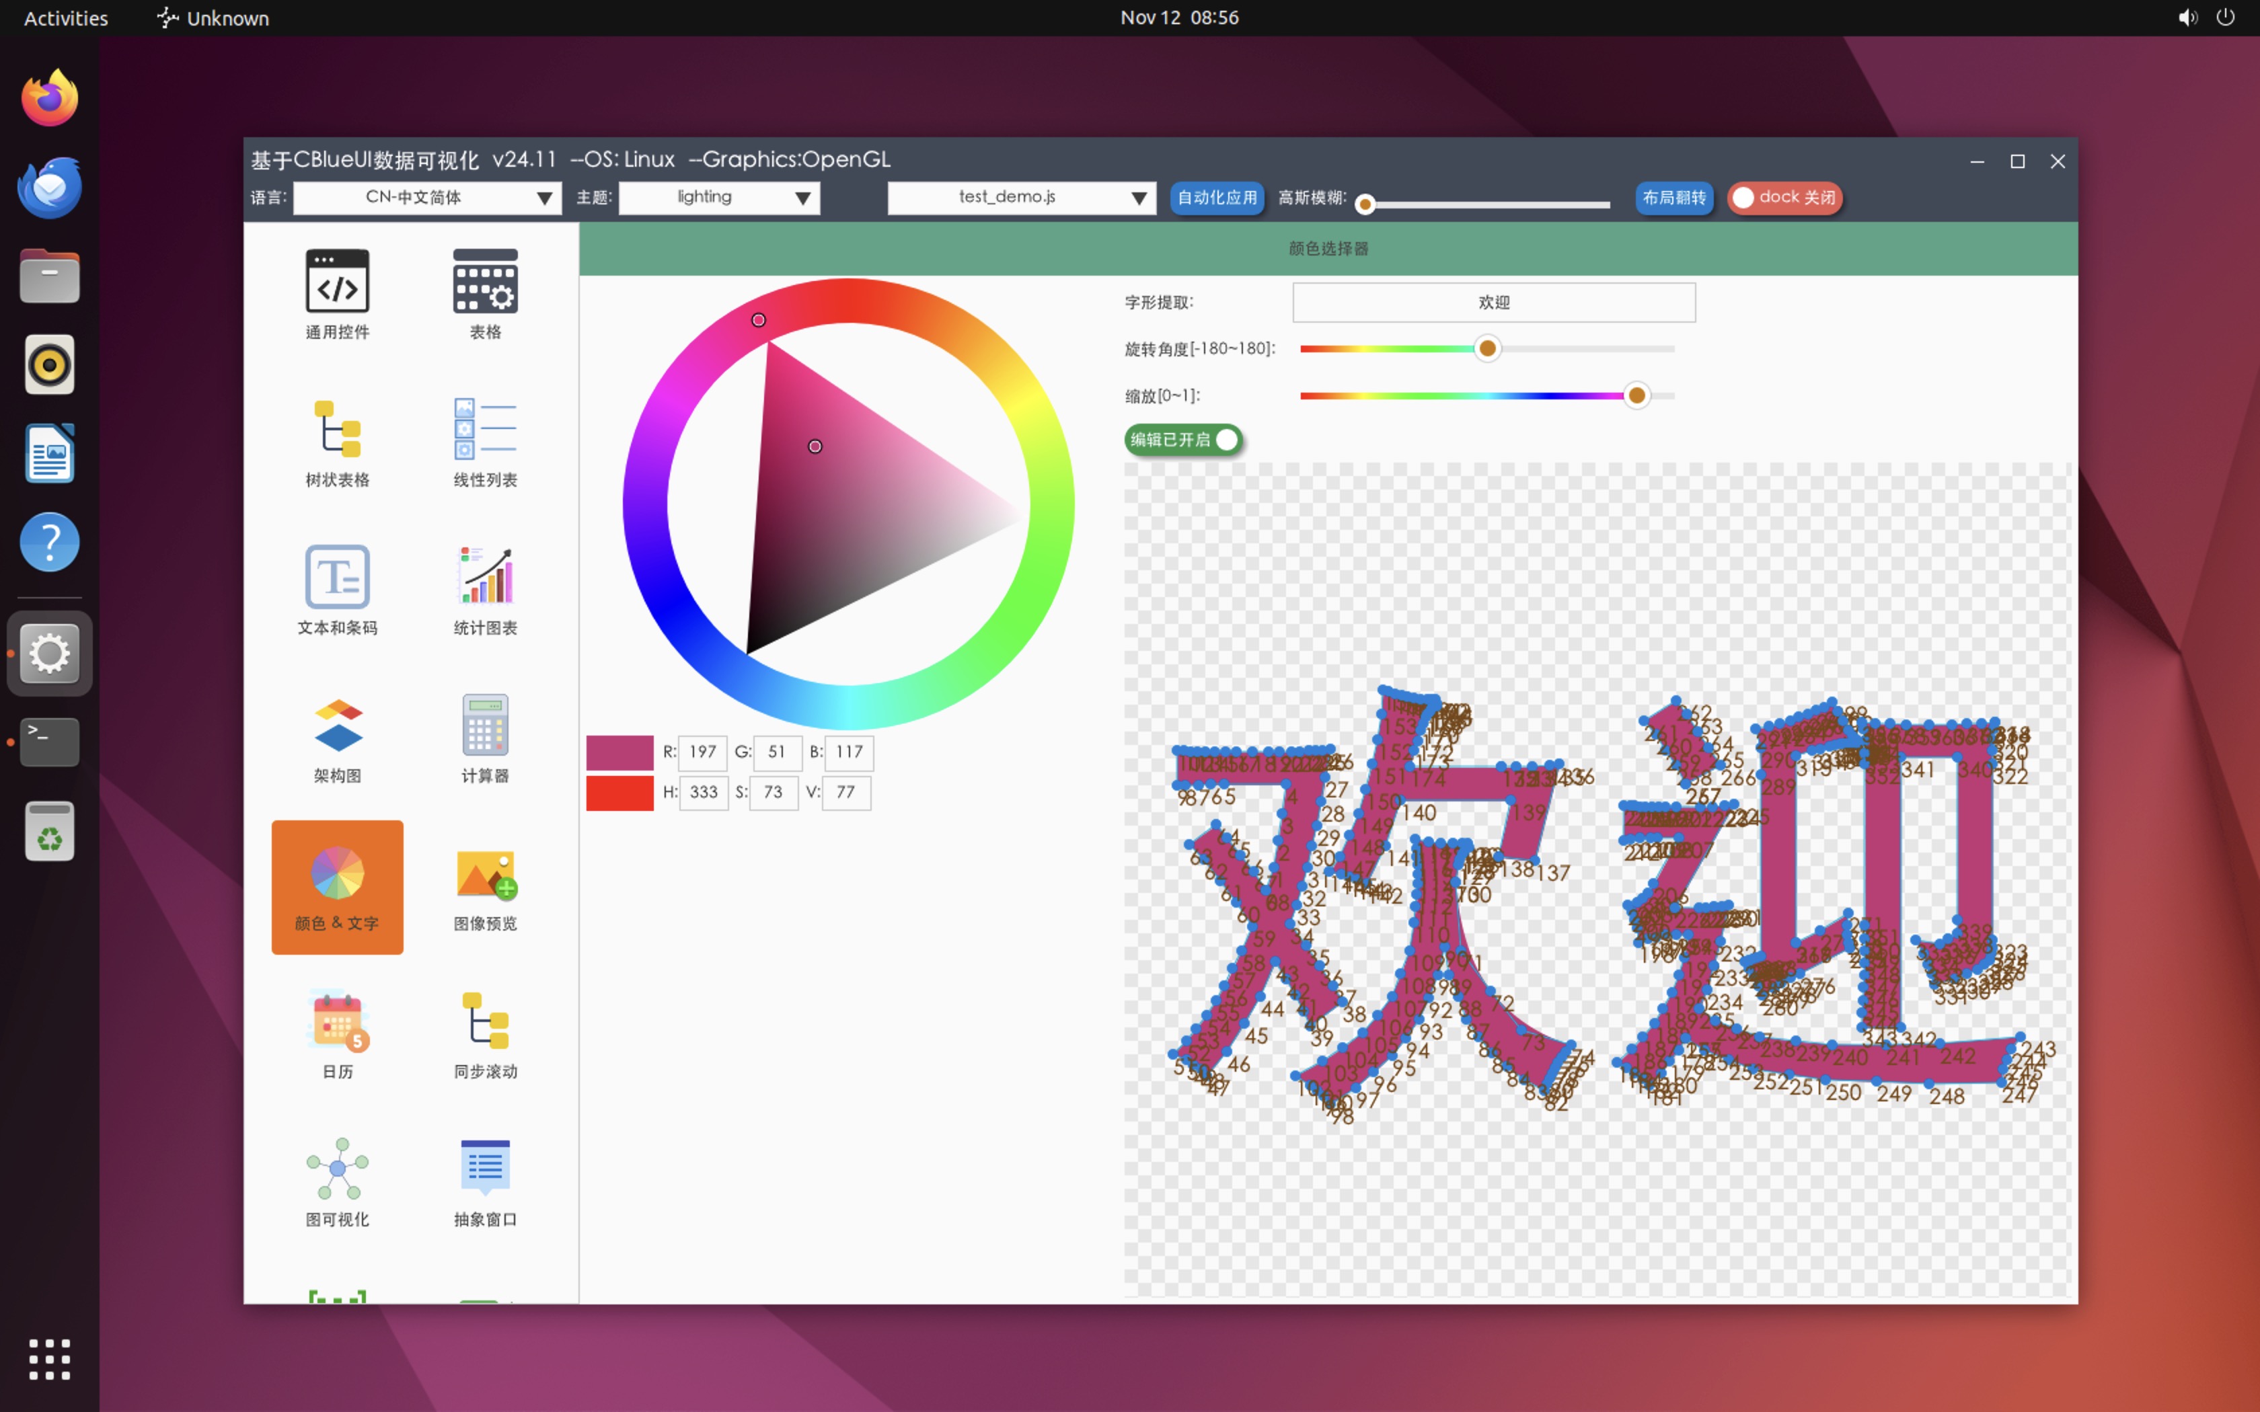This screenshot has width=2260, height=1412.
Task: Open the 文本和条码 text and barcode panel
Action: pyautogui.click(x=337, y=590)
